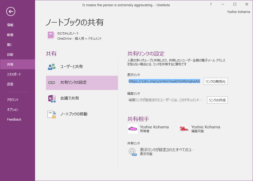This screenshot has width=253, height=181.
Task: Click the back arrow circle icon
Action: pos(11,12)
